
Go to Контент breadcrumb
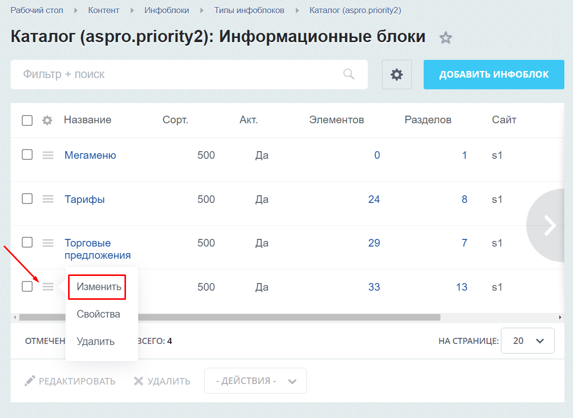point(104,10)
